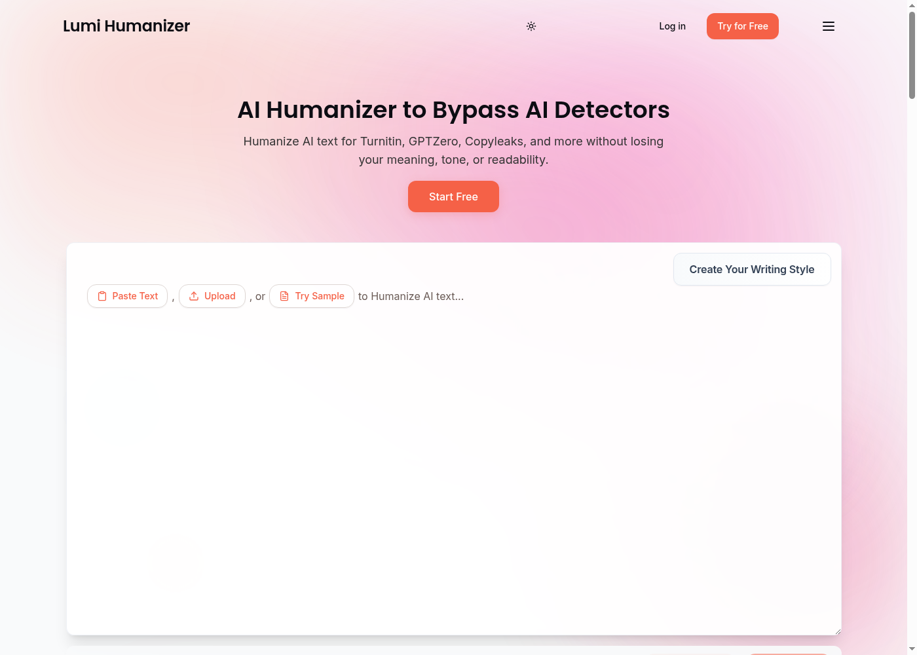Click the page vertical scrollbar thumb
917x655 pixels.
912,56
